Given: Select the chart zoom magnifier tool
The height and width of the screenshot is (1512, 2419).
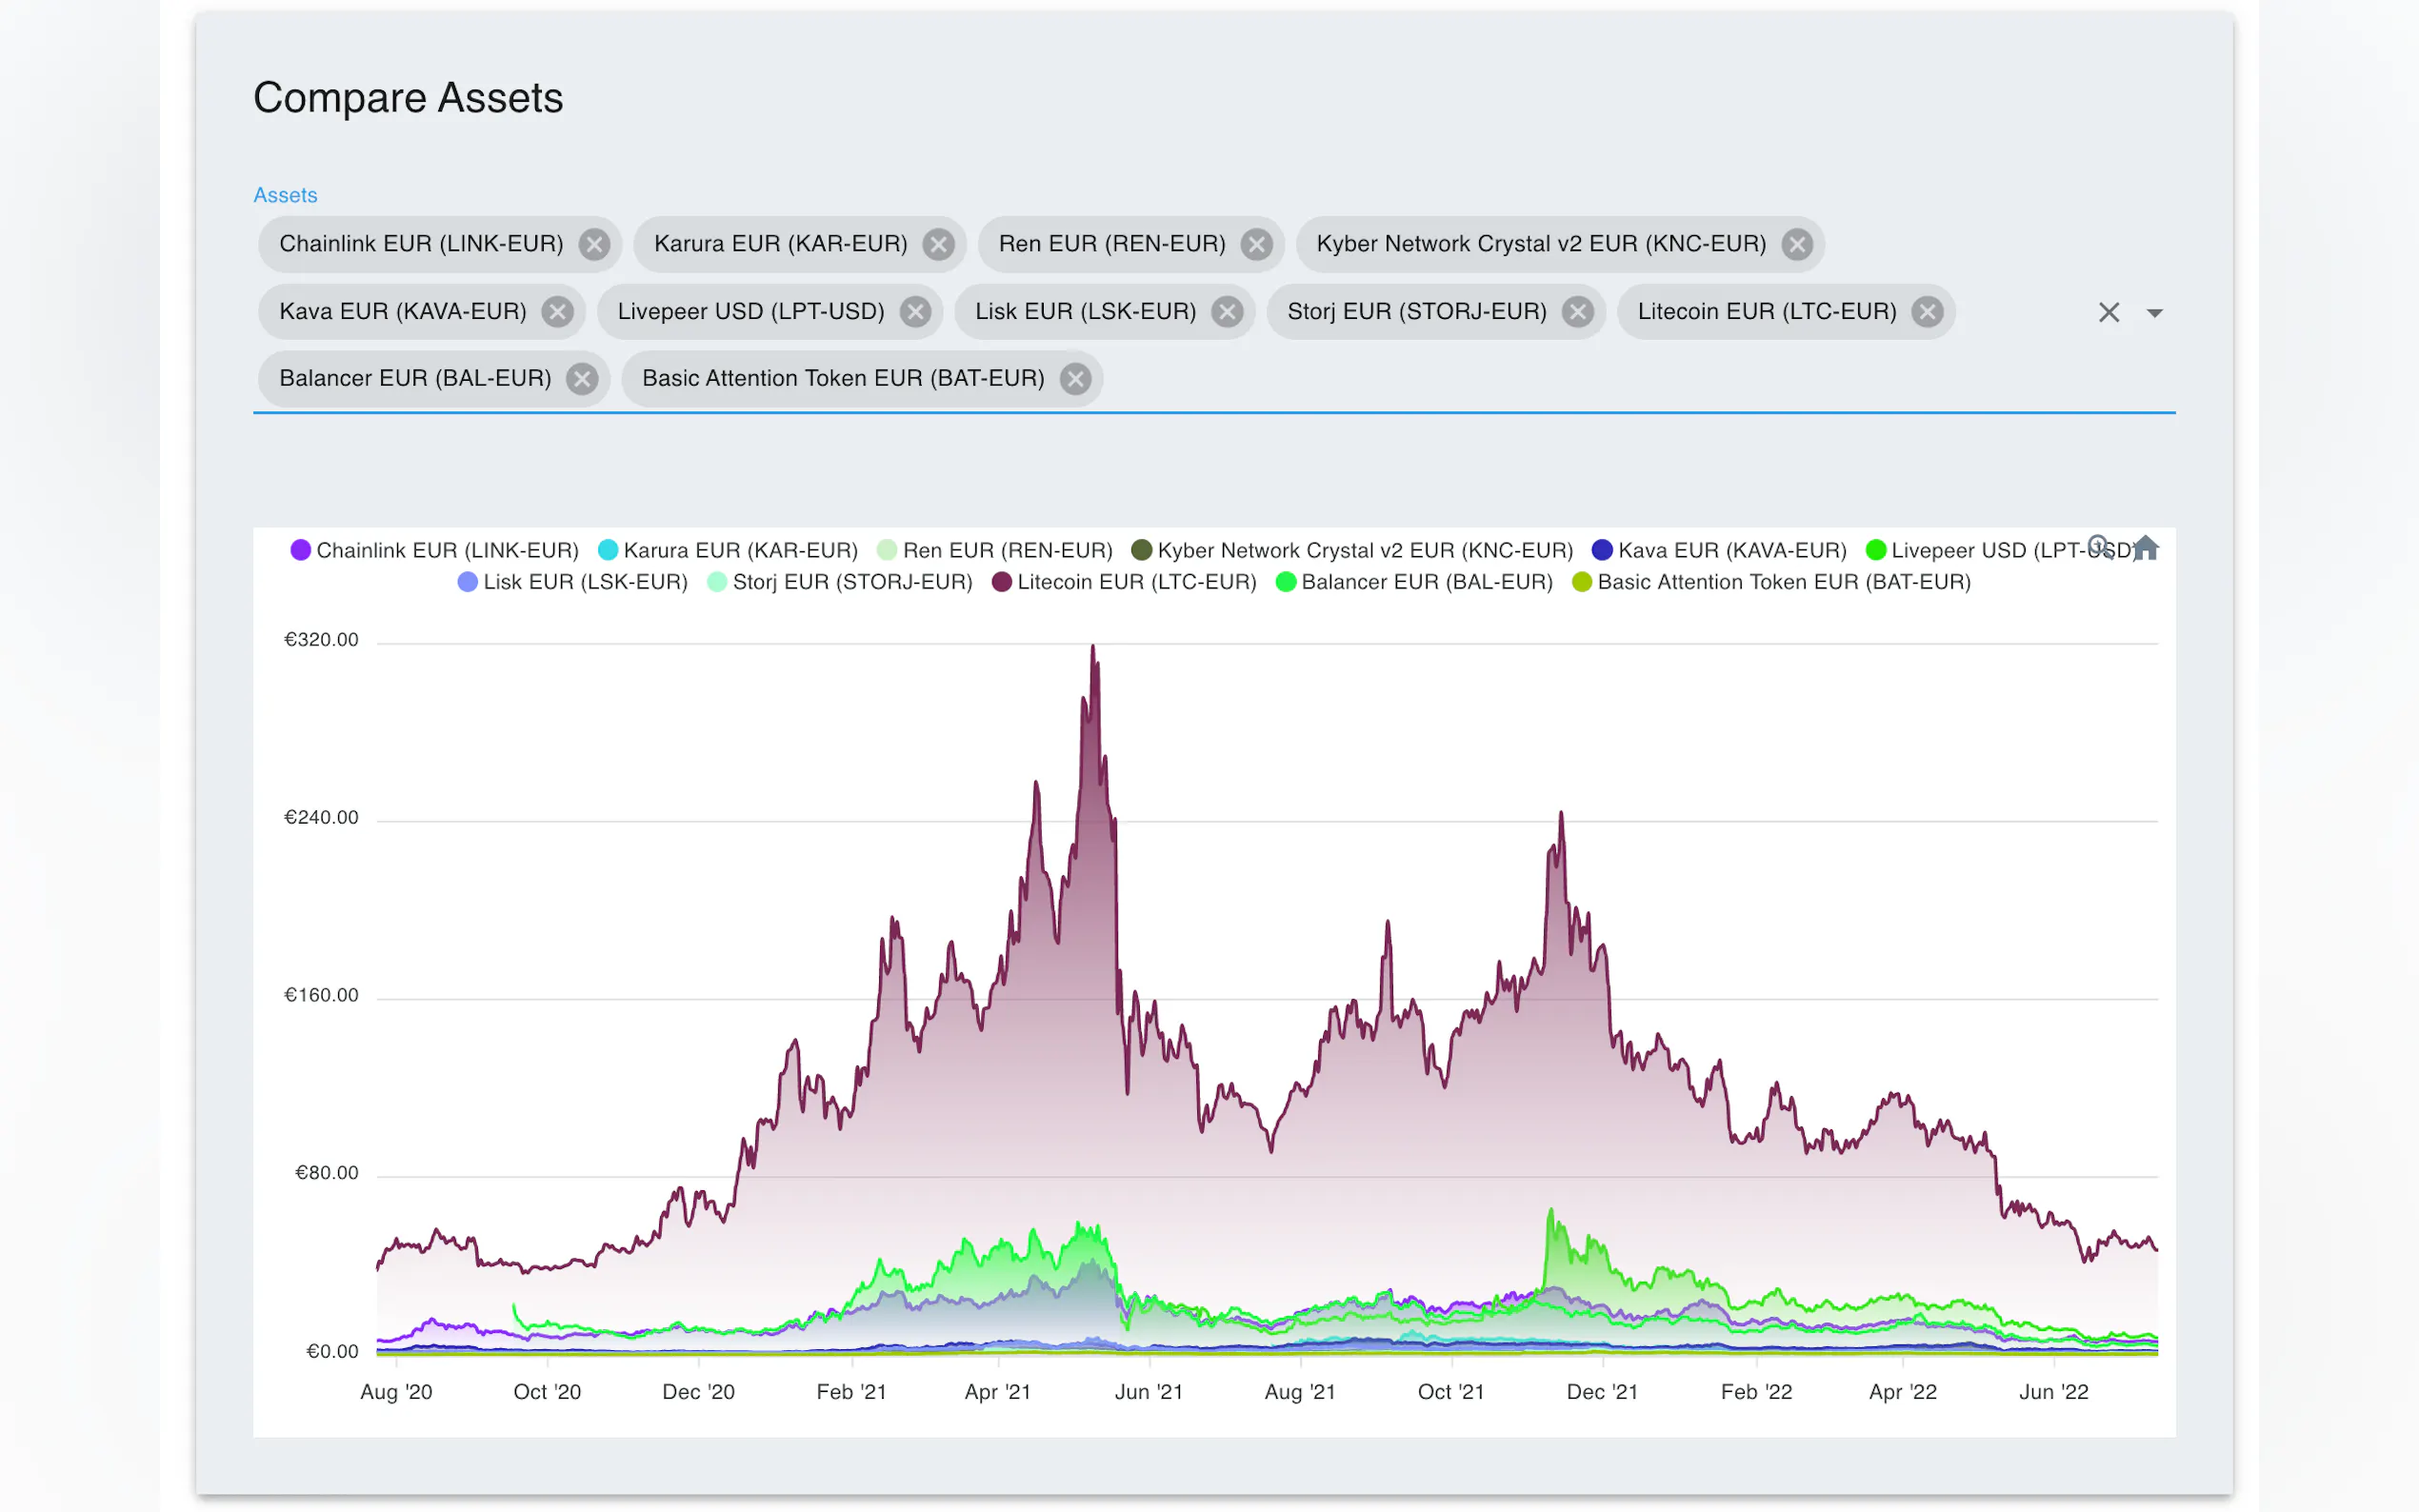Looking at the screenshot, I should [x=2098, y=546].
